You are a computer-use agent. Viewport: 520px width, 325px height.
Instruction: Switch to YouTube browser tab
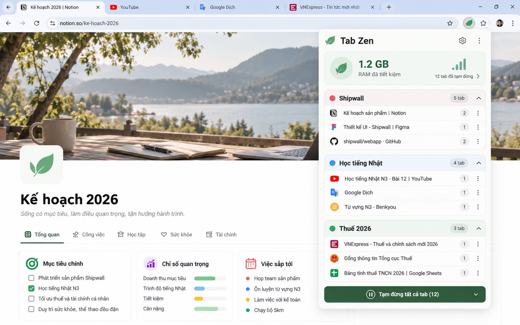coord(150,7)
